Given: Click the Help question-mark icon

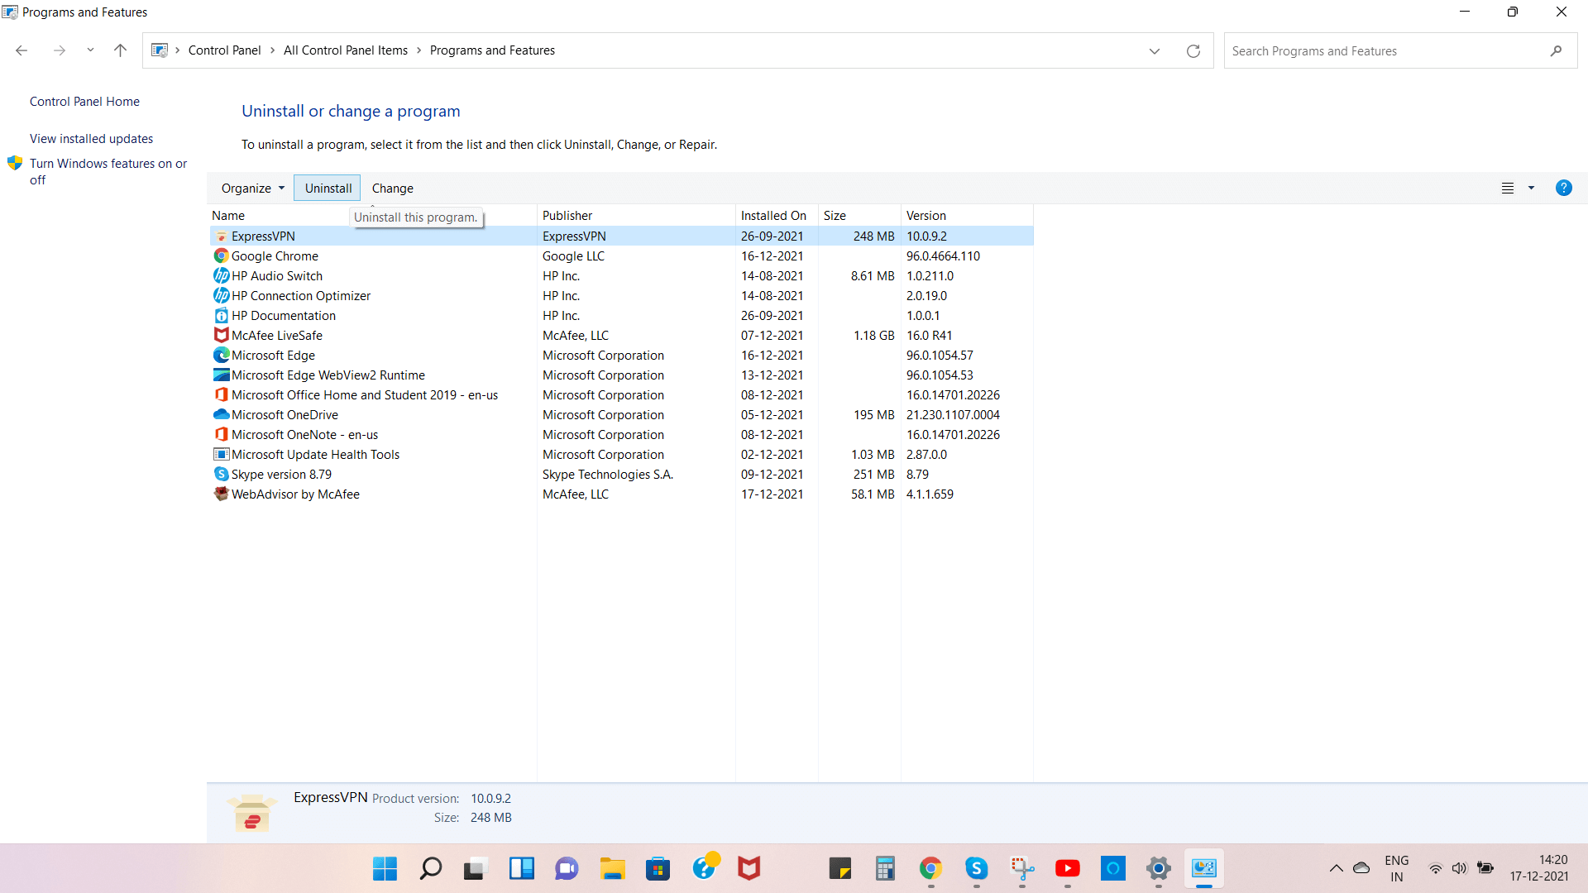Looking at the screenshot, I should [1563, 188].
